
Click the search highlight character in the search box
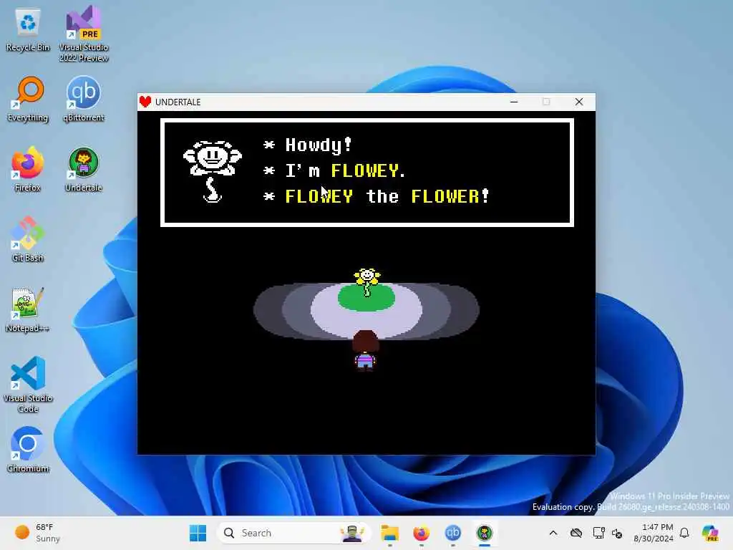click(352, 533)
